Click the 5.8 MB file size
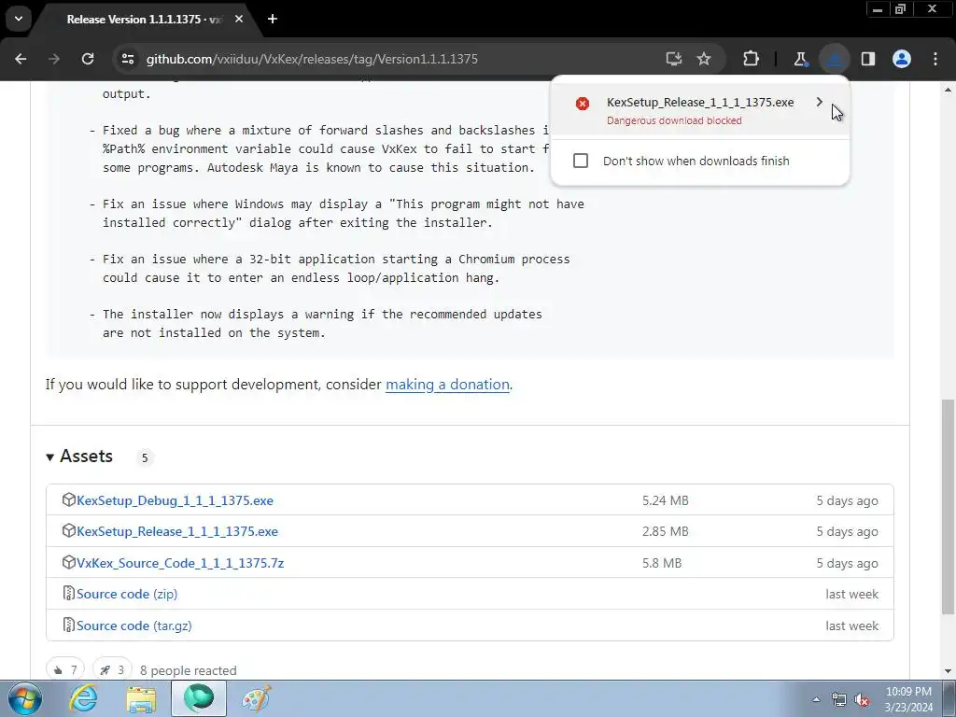The width and height of the screenshot is (956, 717). tap(662, 563)
